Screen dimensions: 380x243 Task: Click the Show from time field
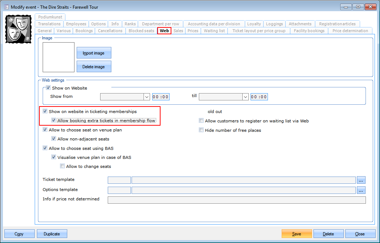pos(161,97)
